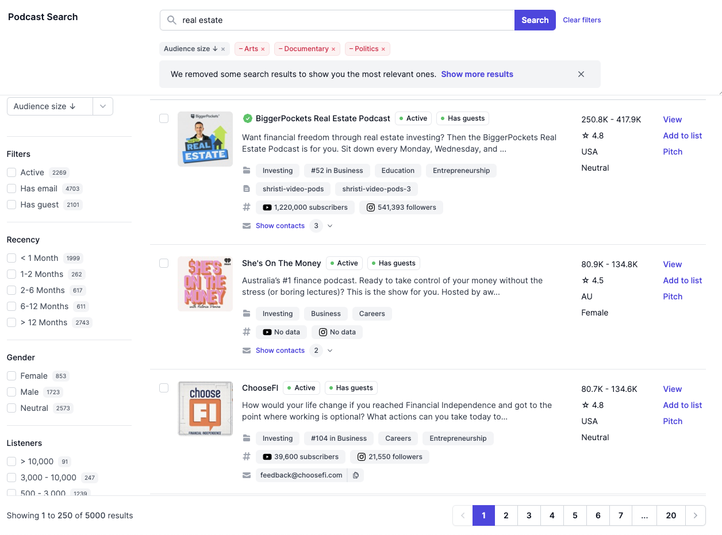Click YouTube icon on 39,600 subscribers
This screenshot has width=722, height=535.
pos(267,457)
